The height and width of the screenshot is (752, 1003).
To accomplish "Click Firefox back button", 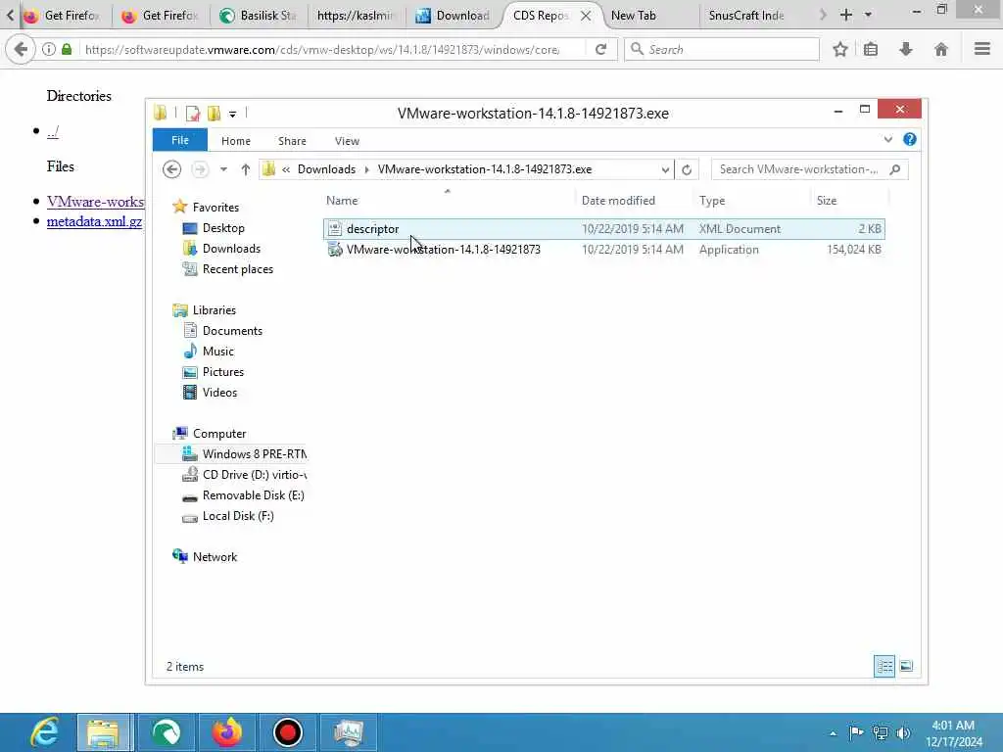I will pyautogui.click(x=21, y=49).
